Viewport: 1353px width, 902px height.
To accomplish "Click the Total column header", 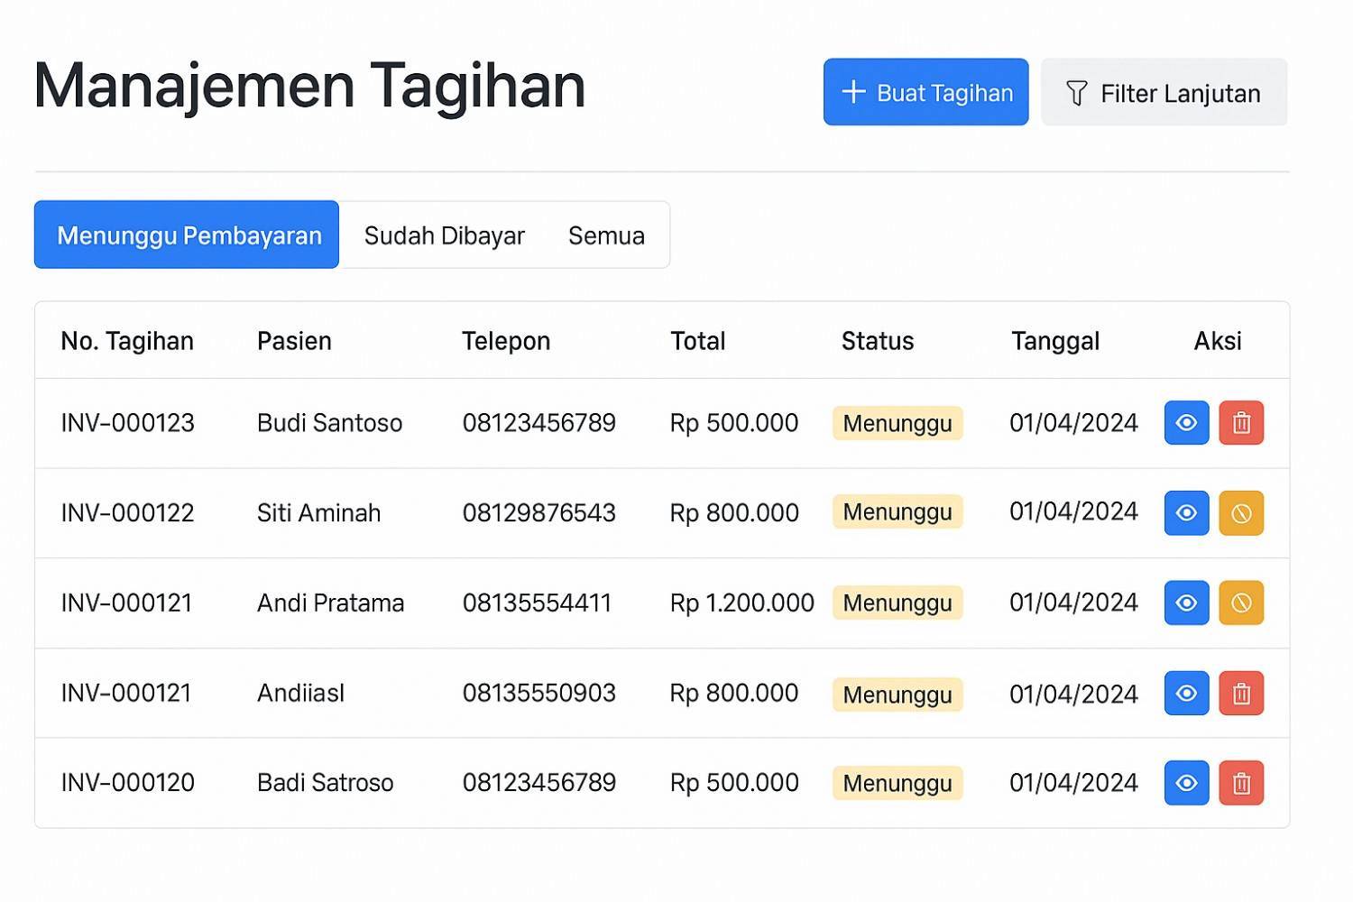I will (x=697, y=341).
